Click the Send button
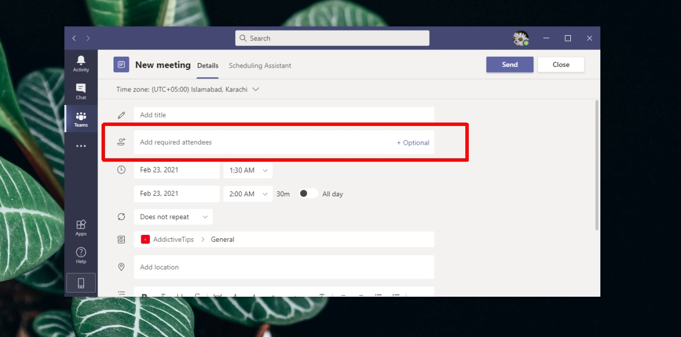The width and height of the screenshot is (681, 337). coord(510,65)
